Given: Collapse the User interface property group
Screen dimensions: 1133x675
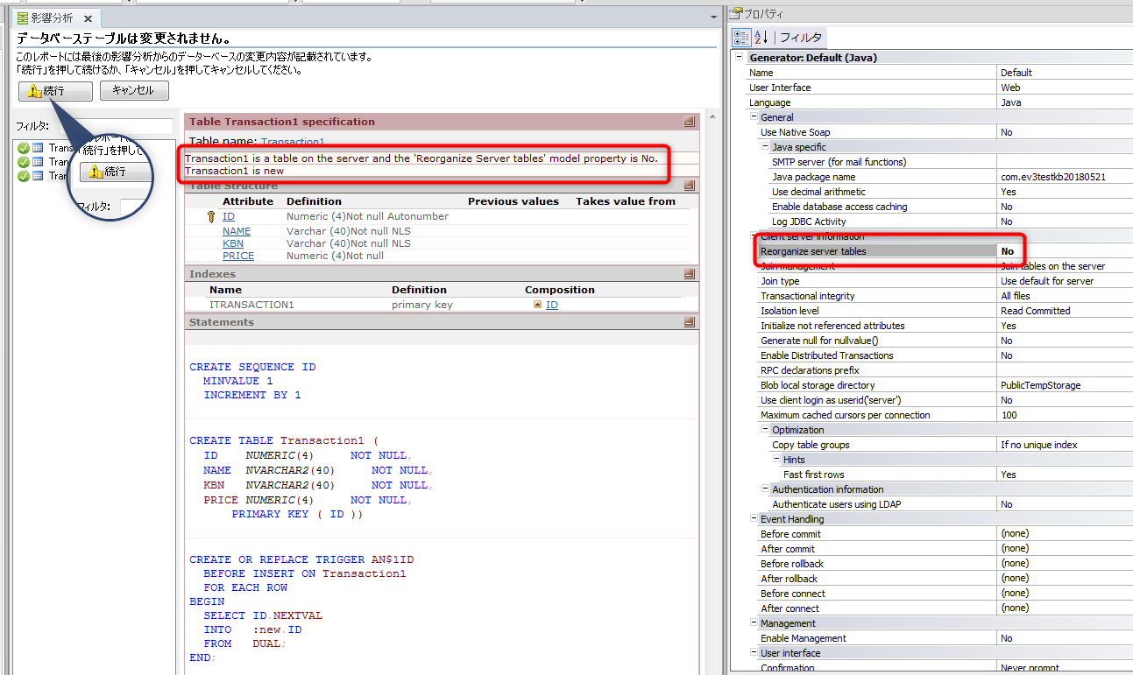Looking at the screenshot, I should tap(753, 653).
